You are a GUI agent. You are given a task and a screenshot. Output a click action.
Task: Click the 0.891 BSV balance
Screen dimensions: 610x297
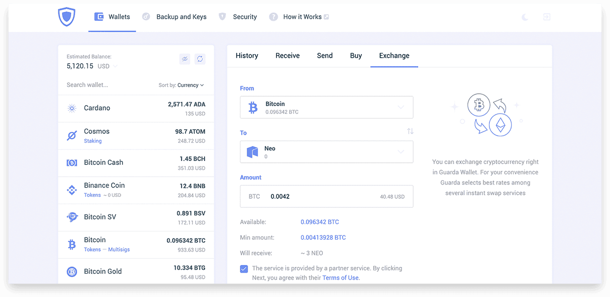click(x=191, y=213)
